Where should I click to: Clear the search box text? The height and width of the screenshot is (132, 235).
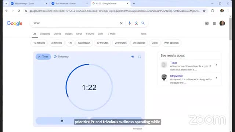click(x=121, y=23)
